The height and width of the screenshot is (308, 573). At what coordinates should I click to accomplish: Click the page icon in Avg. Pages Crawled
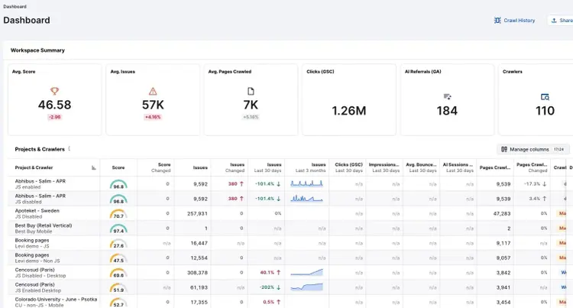tap(251, 91)
